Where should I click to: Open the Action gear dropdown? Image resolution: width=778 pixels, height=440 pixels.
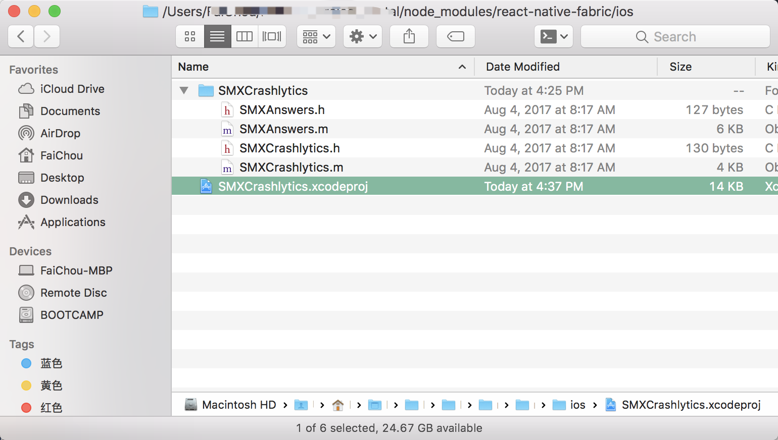tap(362, 36)
